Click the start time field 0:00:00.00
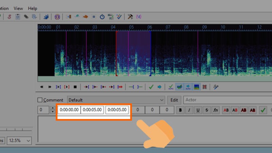This screenshot has width=272, height=153. (x=69, y=110)
